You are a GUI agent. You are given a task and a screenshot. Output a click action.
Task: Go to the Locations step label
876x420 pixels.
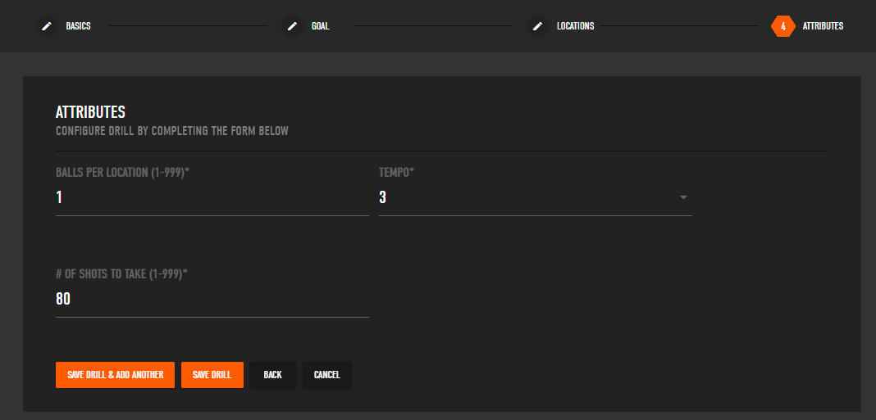(576, 26)
